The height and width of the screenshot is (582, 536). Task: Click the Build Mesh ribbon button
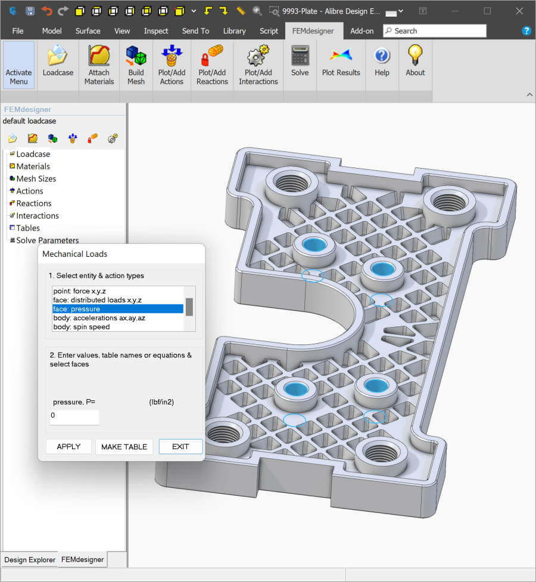click(136, 65)
